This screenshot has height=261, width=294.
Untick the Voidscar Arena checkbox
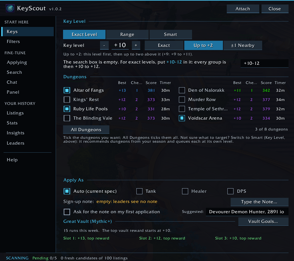(182, 118)
